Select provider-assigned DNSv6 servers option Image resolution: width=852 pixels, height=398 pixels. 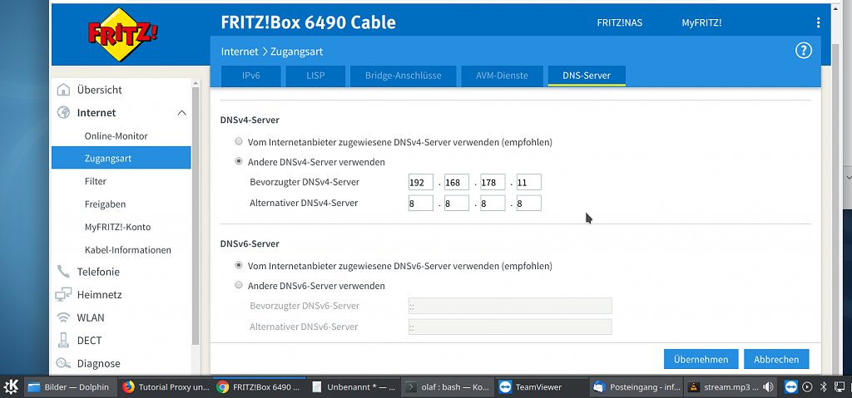[x=239, y=266]
